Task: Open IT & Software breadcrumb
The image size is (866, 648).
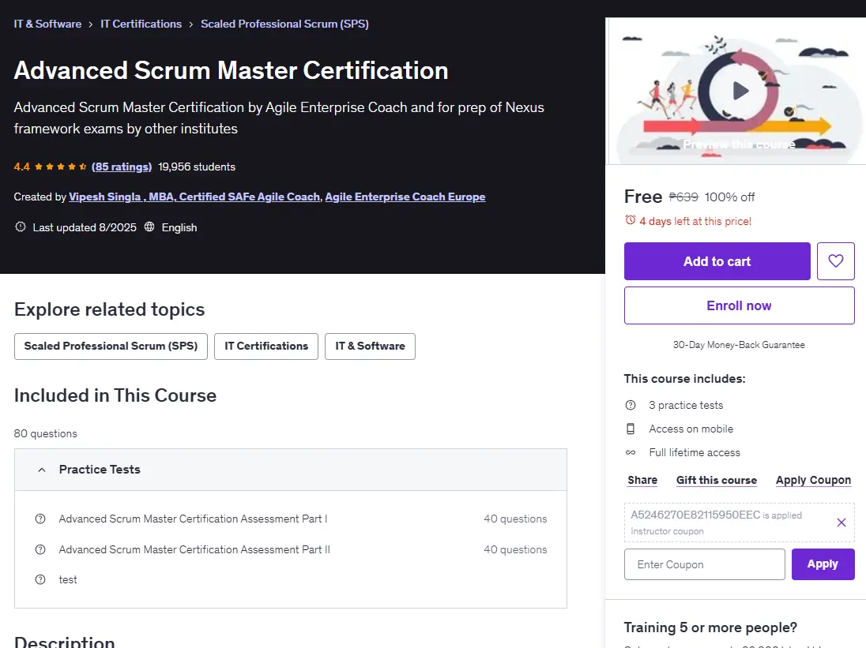Action: (x=47, y=24)
